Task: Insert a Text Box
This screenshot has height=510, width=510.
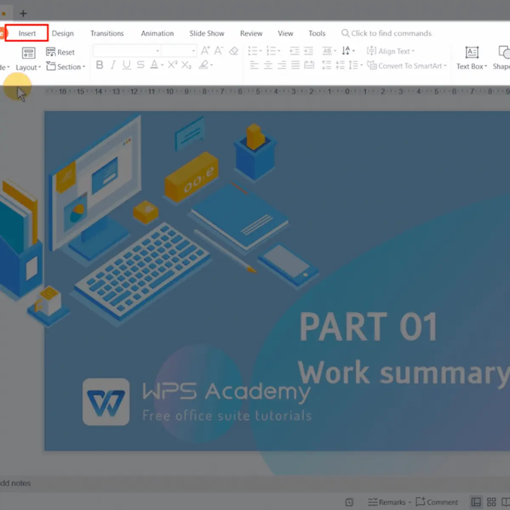Action: 472,58
